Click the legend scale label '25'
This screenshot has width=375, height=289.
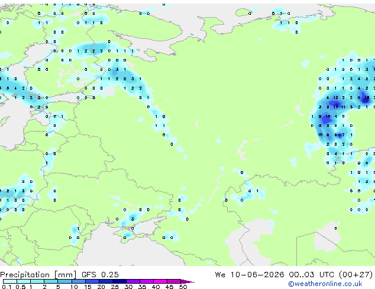point(115,287)
